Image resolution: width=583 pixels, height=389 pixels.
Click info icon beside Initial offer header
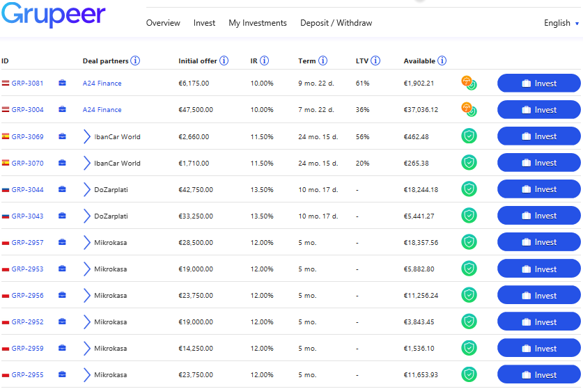point(224,61)
